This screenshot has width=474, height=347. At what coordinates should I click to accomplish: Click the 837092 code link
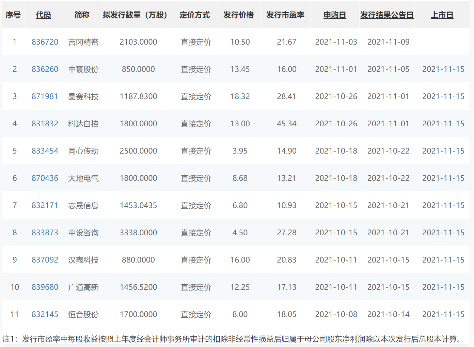45,260
